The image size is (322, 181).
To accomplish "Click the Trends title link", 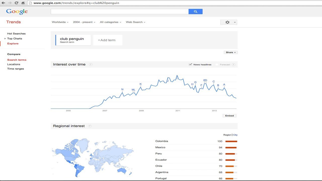I will pyautogui.click(x=14, y=22).
